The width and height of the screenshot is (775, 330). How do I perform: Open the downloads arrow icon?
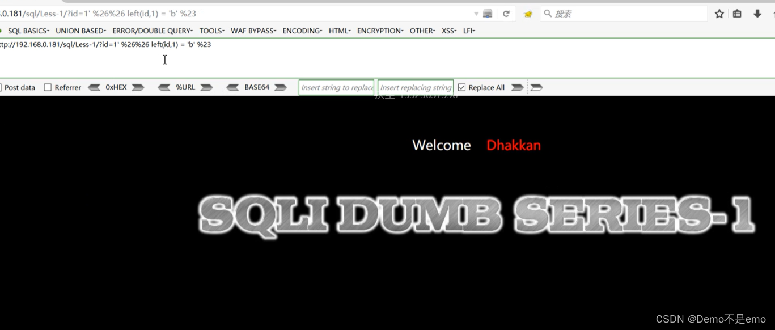pos(757,14)
